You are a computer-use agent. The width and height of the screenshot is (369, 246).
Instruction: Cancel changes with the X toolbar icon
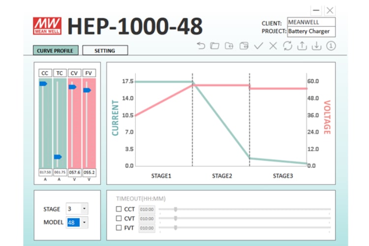[273, 46]
